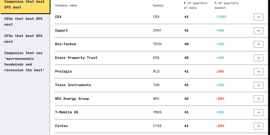Open Essex Property Trust arrow button
The height and width of the screenshot is (135, 270).
258,58
